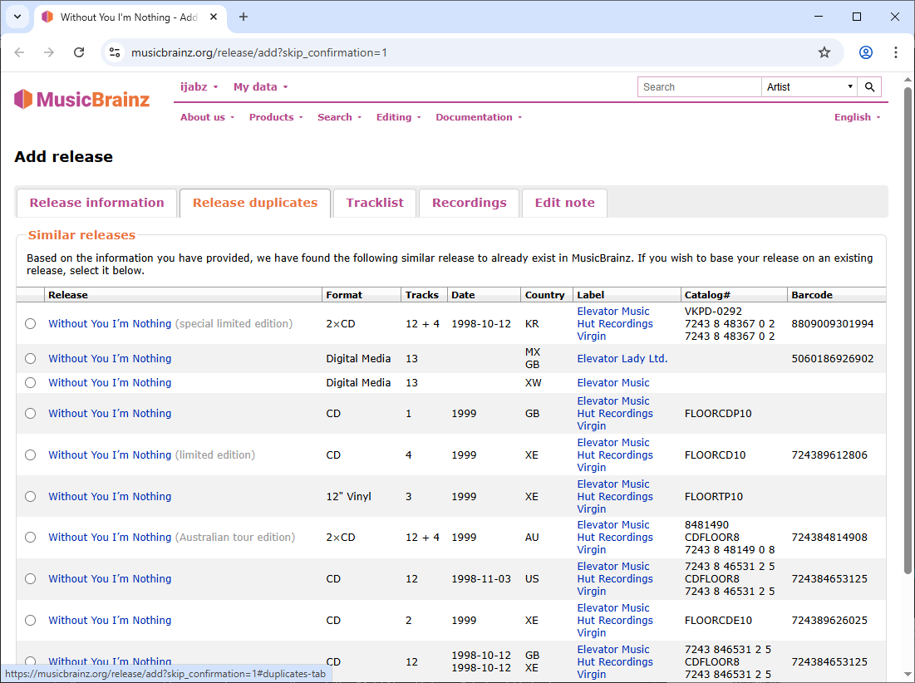Select radio for the 1998-11-03 US release
915x683 pixels.
tap(31, 578)
